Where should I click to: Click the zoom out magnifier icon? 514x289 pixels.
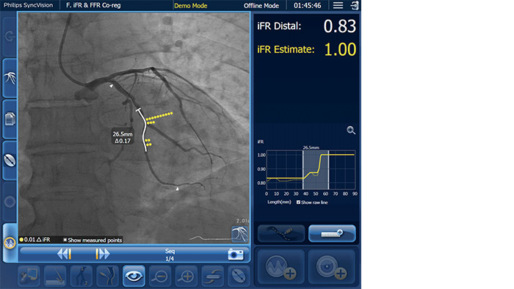point(160,277)
